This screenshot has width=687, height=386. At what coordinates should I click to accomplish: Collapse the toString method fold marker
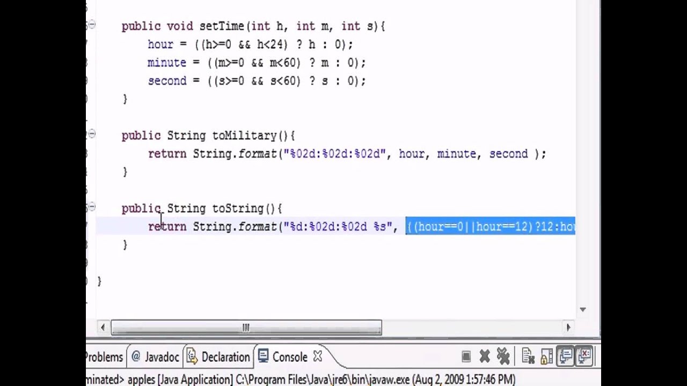click(92, 207)
